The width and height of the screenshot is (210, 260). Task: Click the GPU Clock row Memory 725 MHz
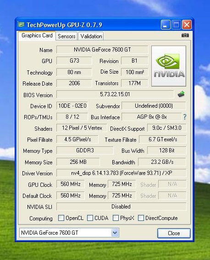pyautogui.click(x=122, y=184)
